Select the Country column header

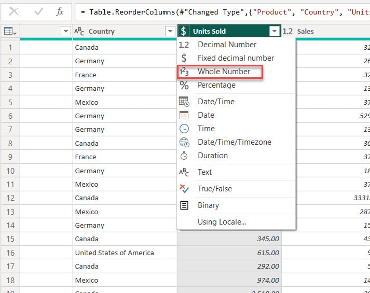(x=125, y=31)
